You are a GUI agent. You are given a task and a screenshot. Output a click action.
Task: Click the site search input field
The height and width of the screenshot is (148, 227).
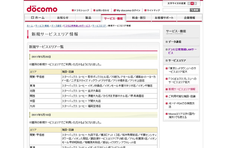176,10
